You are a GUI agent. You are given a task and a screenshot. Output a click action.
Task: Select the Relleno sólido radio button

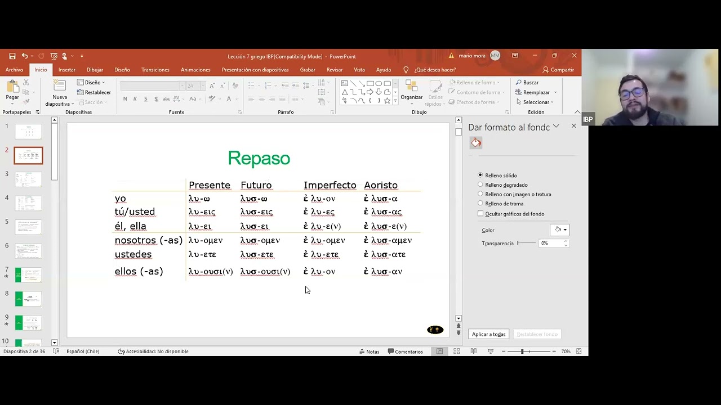click(480, 175)
